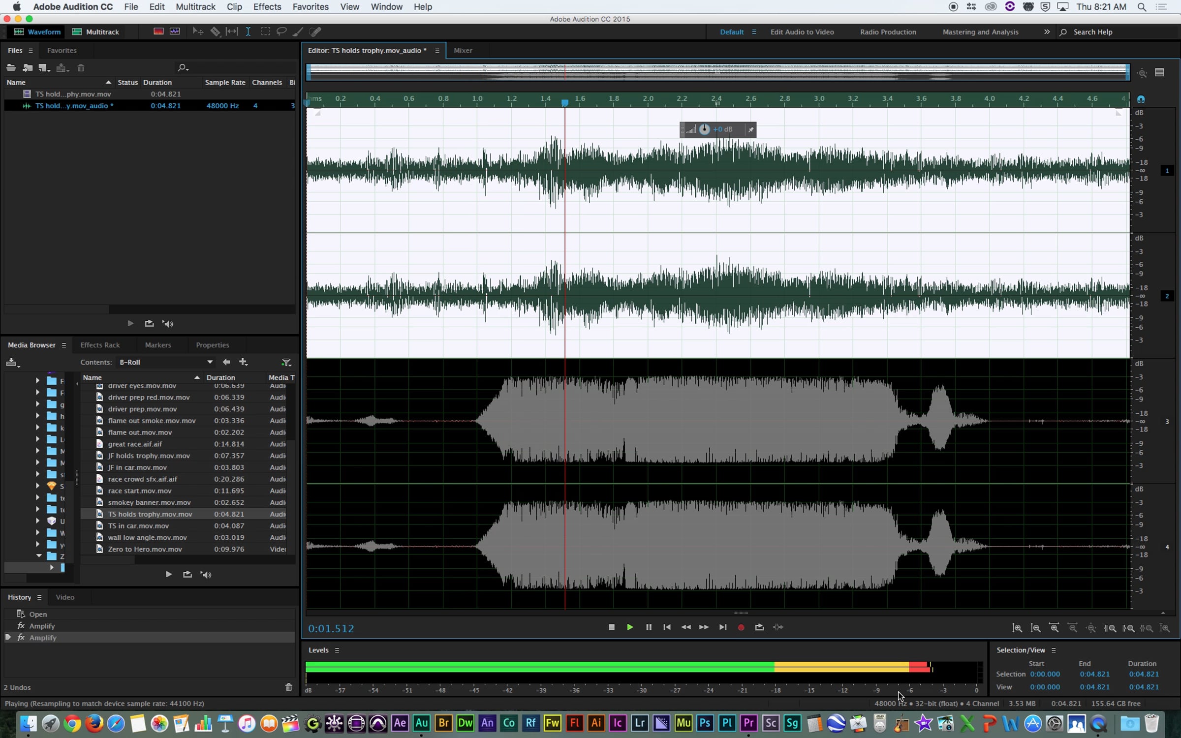Click the Zoom In Amplitude icon
This screenshot has height=738, width=1181.
[1017, 628]
